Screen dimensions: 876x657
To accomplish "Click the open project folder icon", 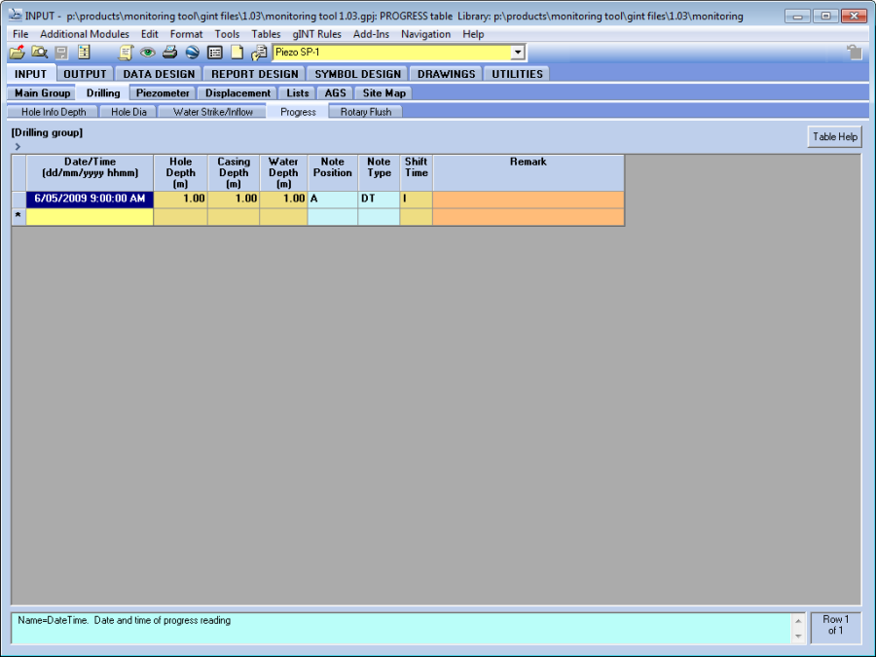I will [x=17, y=53].
